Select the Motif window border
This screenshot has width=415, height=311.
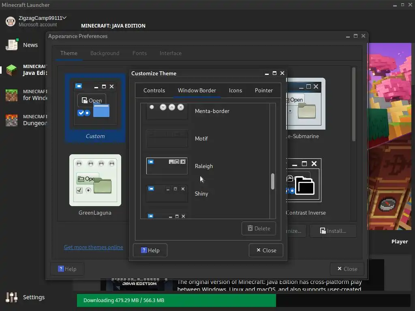(205, 138)
